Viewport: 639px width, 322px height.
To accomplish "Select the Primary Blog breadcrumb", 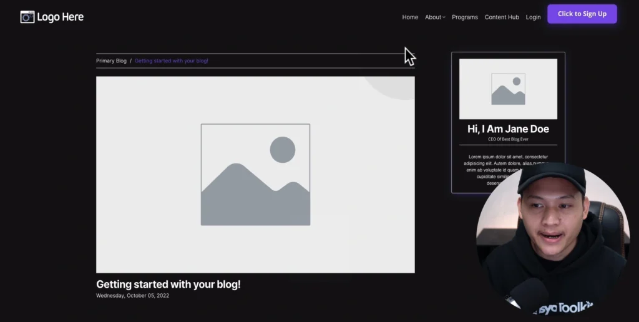I will [111, 61].
